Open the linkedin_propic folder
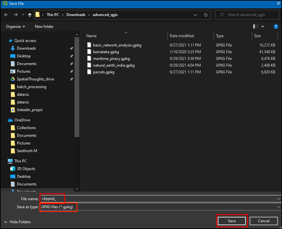Image resolution: width=282 pixels, height=229 pixels. pos(30,110)
